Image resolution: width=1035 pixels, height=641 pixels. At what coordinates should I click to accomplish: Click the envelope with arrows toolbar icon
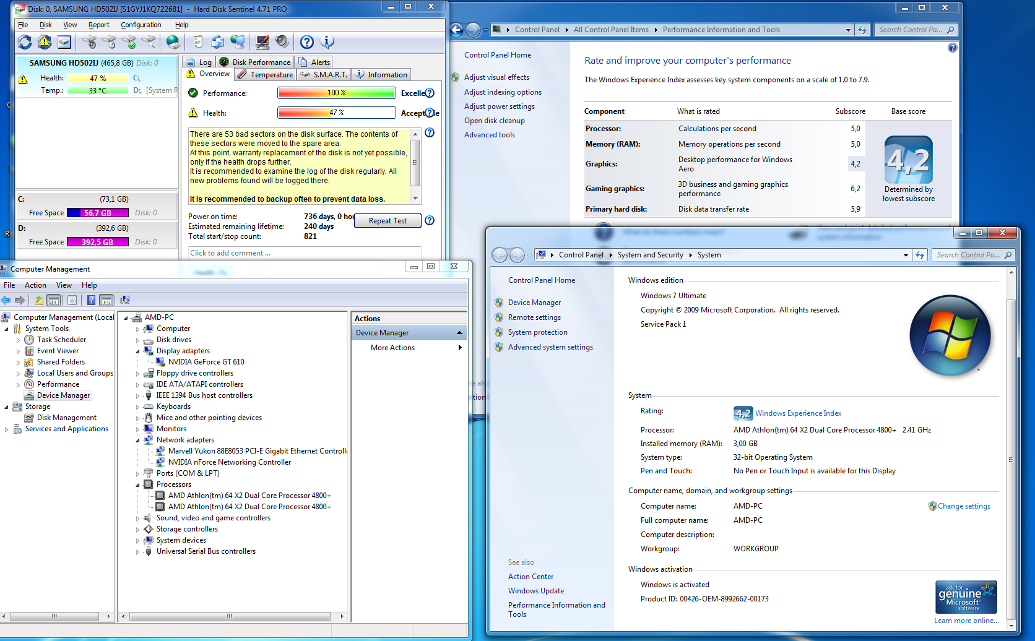coord(217,42)
